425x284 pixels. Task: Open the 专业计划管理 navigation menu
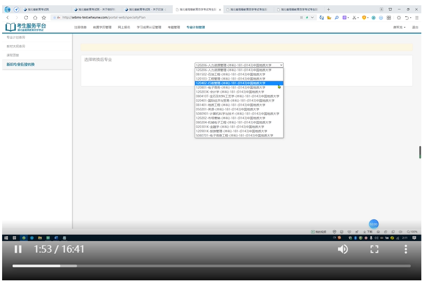pyautogui.click(x=195, y=27)
